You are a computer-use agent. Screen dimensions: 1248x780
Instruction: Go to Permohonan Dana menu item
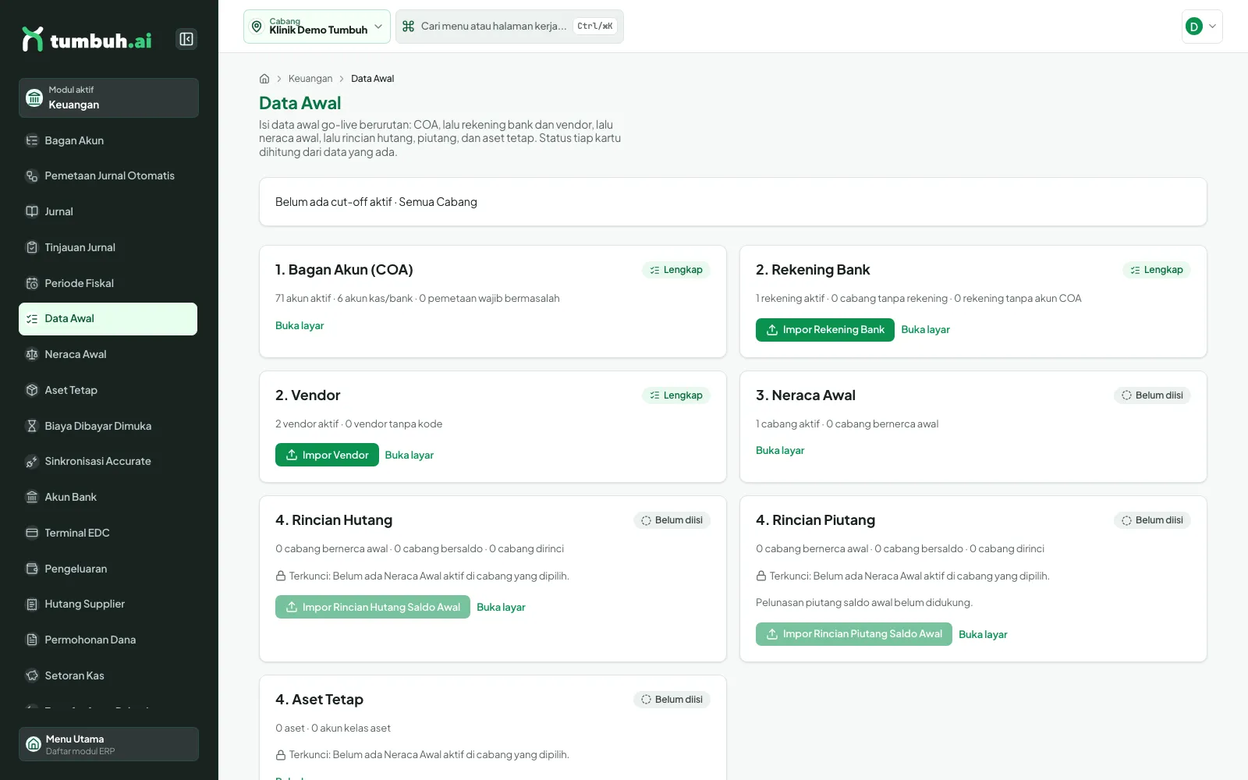(x=108, y=640)
